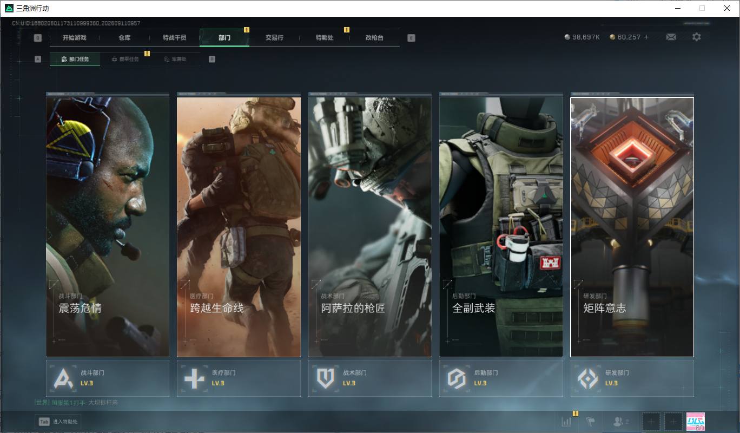Click the world chat message line
Viewport: 740px width, 433px height.
coord(76,403)
